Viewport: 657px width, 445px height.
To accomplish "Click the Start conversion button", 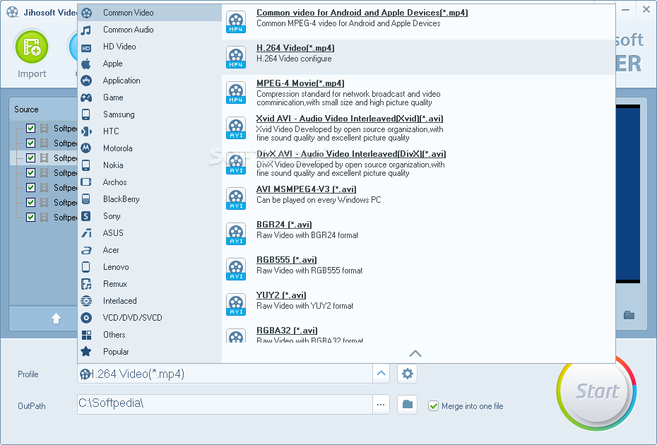I will pos(597,392).
